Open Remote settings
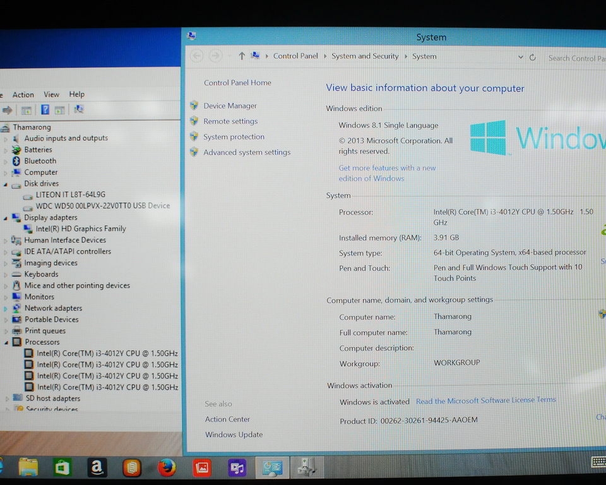The height and width of the screenshot is (485, 606). point(230,121)
